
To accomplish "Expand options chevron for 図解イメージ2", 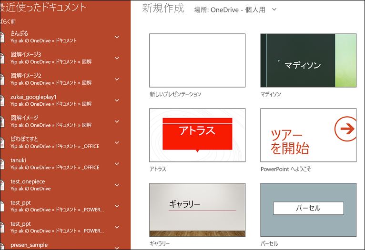I will (x=117, y=80).
